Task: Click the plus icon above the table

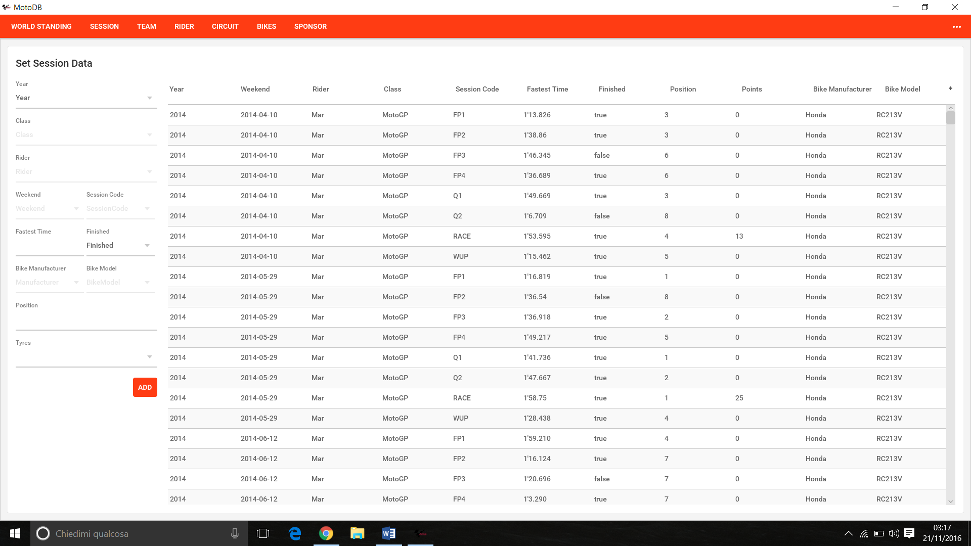Action: 950,88
